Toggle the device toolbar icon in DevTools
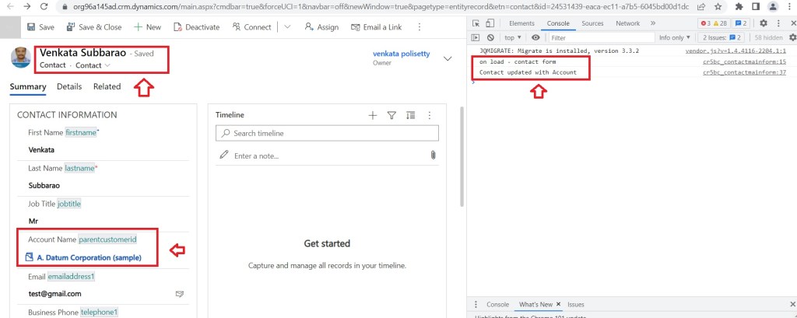 [x=490, y=23]
